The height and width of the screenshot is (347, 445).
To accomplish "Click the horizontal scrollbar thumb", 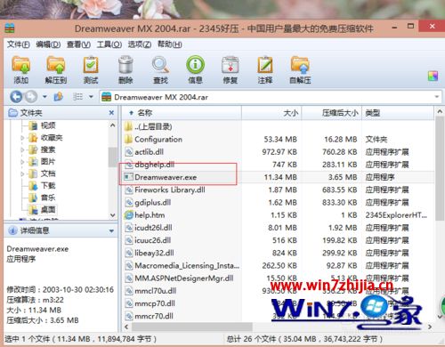I will click(192, 327).
